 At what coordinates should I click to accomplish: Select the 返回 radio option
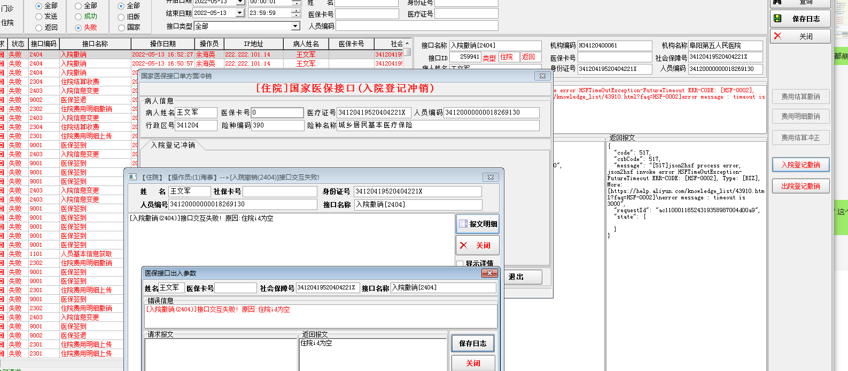(x=39, y=27)
